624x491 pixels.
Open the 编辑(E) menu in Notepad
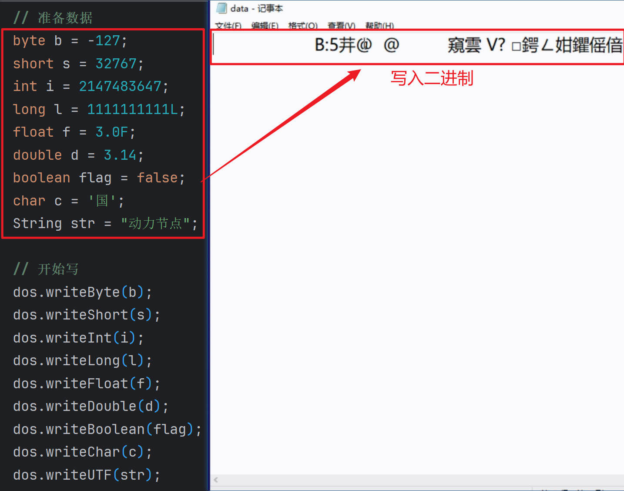(x=265, y=26)
